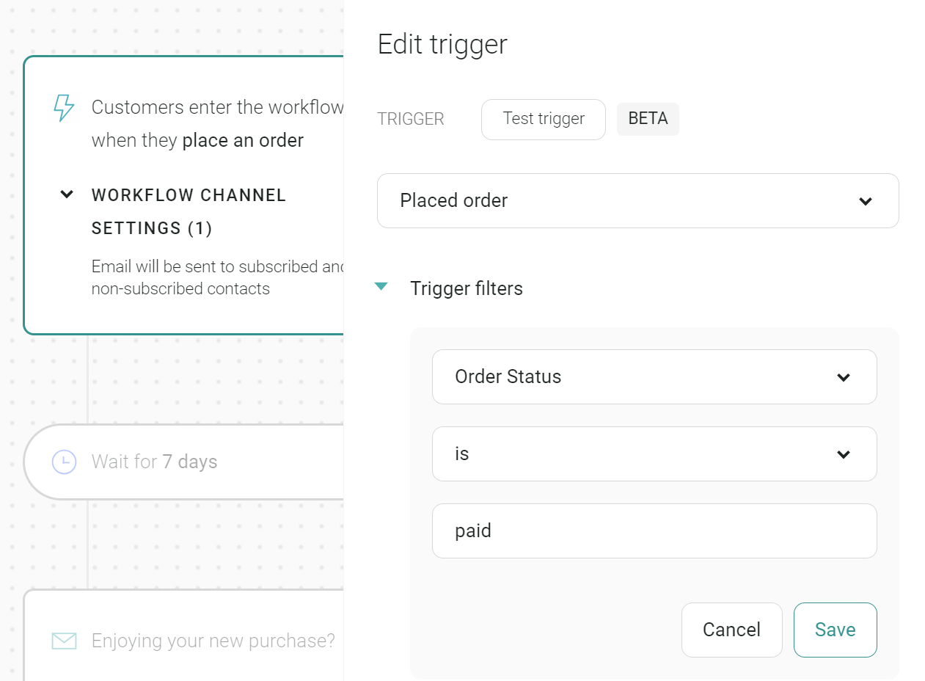This screenshot has width=925, height=681.
Task: Click the lightning bolt trigger icon
Action: [x=65, y=107]
